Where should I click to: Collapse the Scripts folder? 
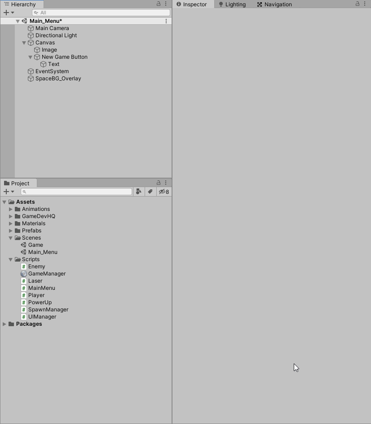click(10, 259)
